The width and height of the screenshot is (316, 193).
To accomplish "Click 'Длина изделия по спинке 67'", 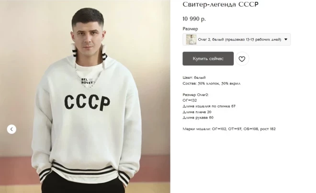I will [209, 106].
